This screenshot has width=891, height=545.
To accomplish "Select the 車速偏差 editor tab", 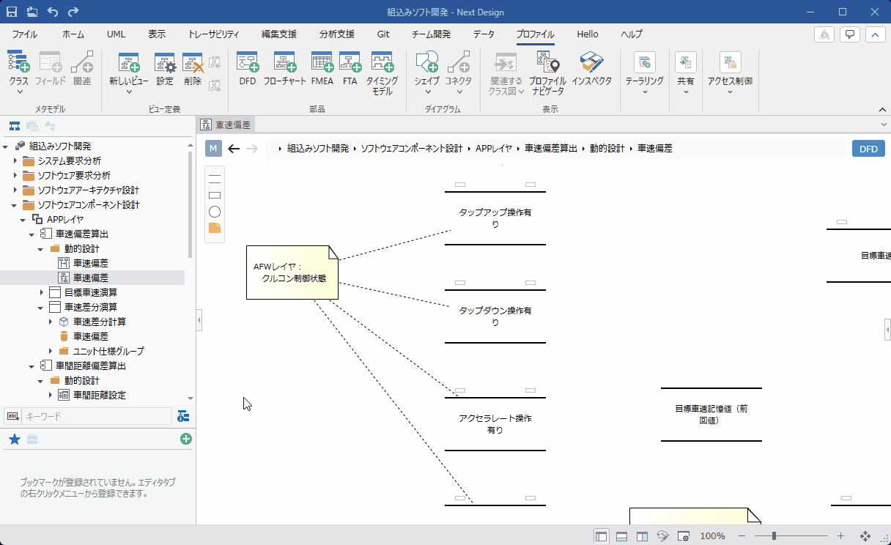I will pyautogui.click(x=226, y=125).
